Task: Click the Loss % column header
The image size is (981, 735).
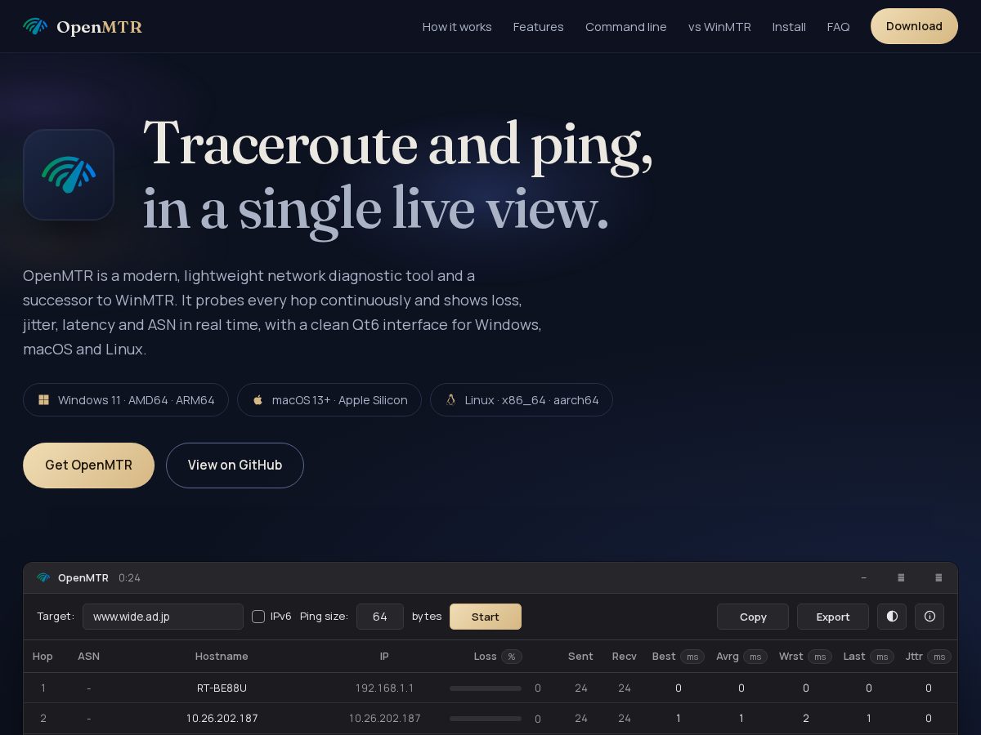Action: 498,657
